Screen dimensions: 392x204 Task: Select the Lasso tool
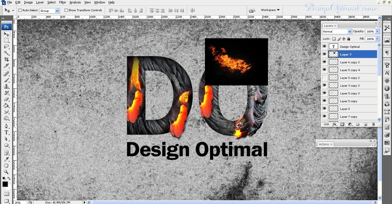[6, 47]
